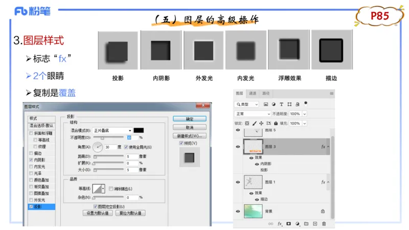Uncheck 内阴影 in the style list
The width and height of the screenshot is (409, 230).
pyautogui.click(x=31, y=160)
